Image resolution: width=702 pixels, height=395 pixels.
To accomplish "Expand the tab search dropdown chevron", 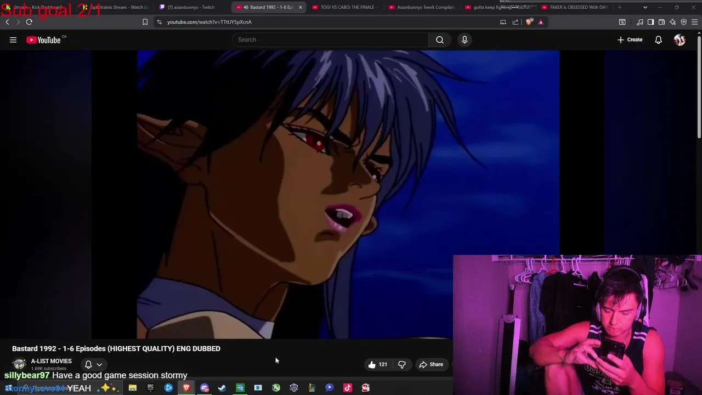I will 645,7.
